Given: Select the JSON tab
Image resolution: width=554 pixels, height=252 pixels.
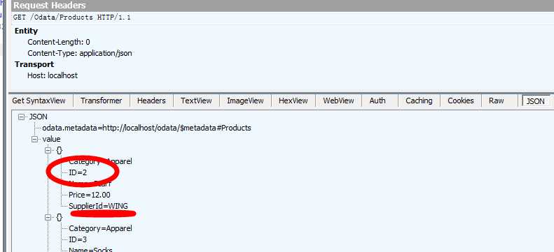Looking at the screenshot, I should coord(535,101).
